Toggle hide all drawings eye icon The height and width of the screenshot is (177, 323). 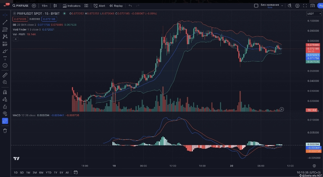pos(5,113)
